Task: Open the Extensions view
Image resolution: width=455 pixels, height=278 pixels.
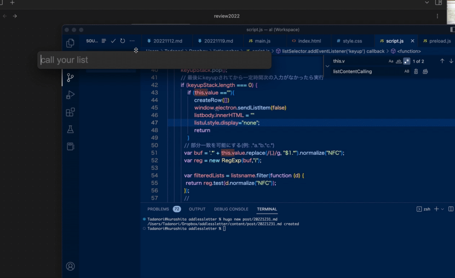Action: coord(70,113)
